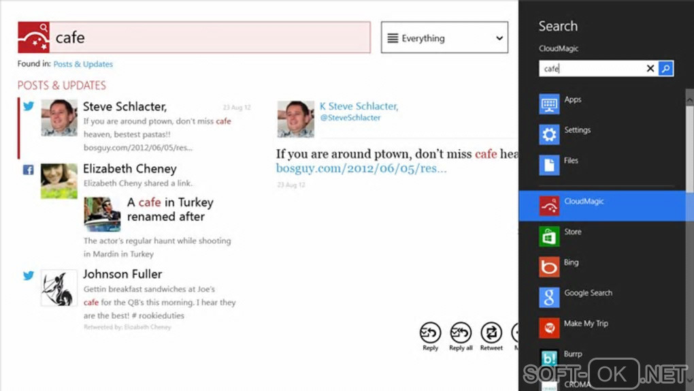694x391 pixels.
Task: Click the search charm text box
Action: [x=591, y=69]
